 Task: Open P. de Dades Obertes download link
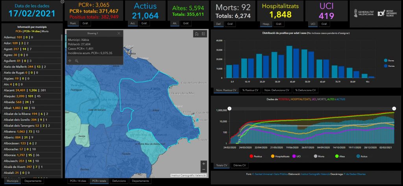355,174
